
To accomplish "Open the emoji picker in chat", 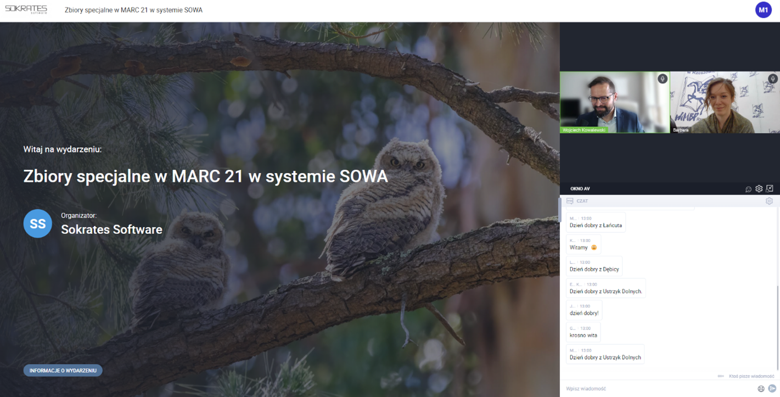I will pos(761,389).
